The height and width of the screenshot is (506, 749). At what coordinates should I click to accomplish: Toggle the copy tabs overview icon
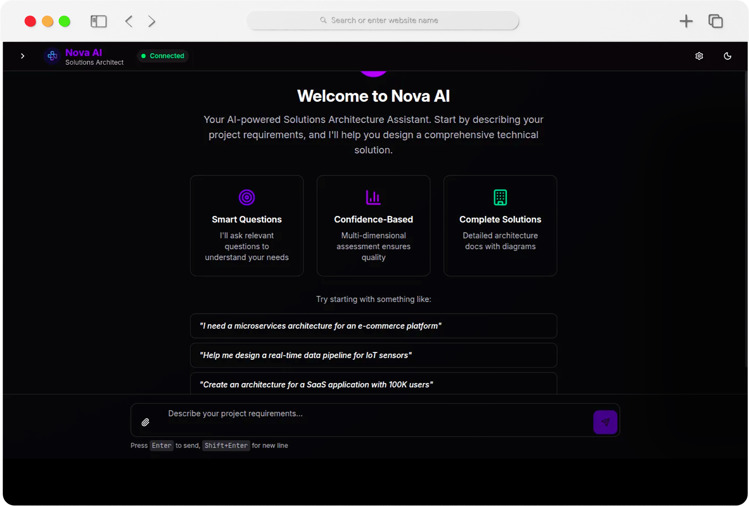(x=716, y=21)
